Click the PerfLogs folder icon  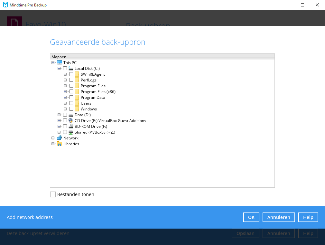coord(77,80)
